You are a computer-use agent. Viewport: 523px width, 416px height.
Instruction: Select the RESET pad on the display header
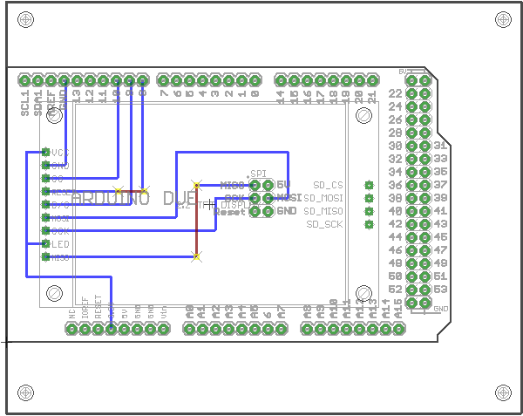point(45,192)
